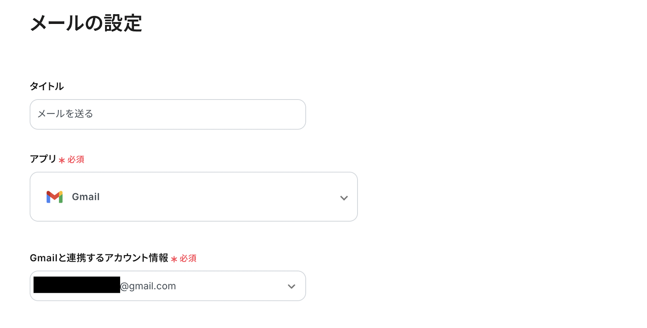647x328 pixels.
Task: Click the 必須 marker beside アプリ
Action: coord(76,160)
